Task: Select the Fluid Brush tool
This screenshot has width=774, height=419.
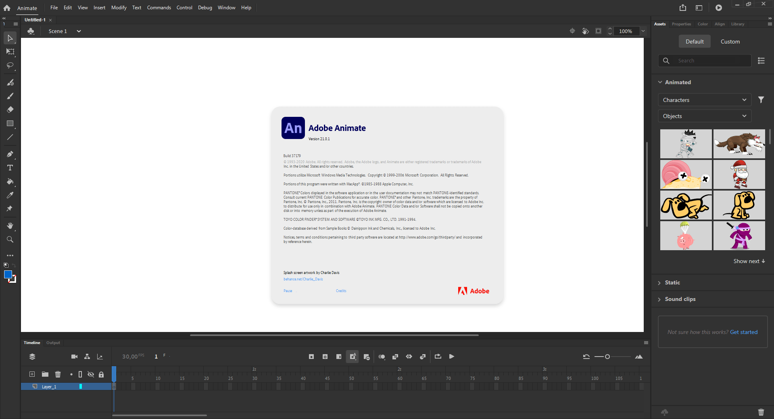Action: click(10, 82)
